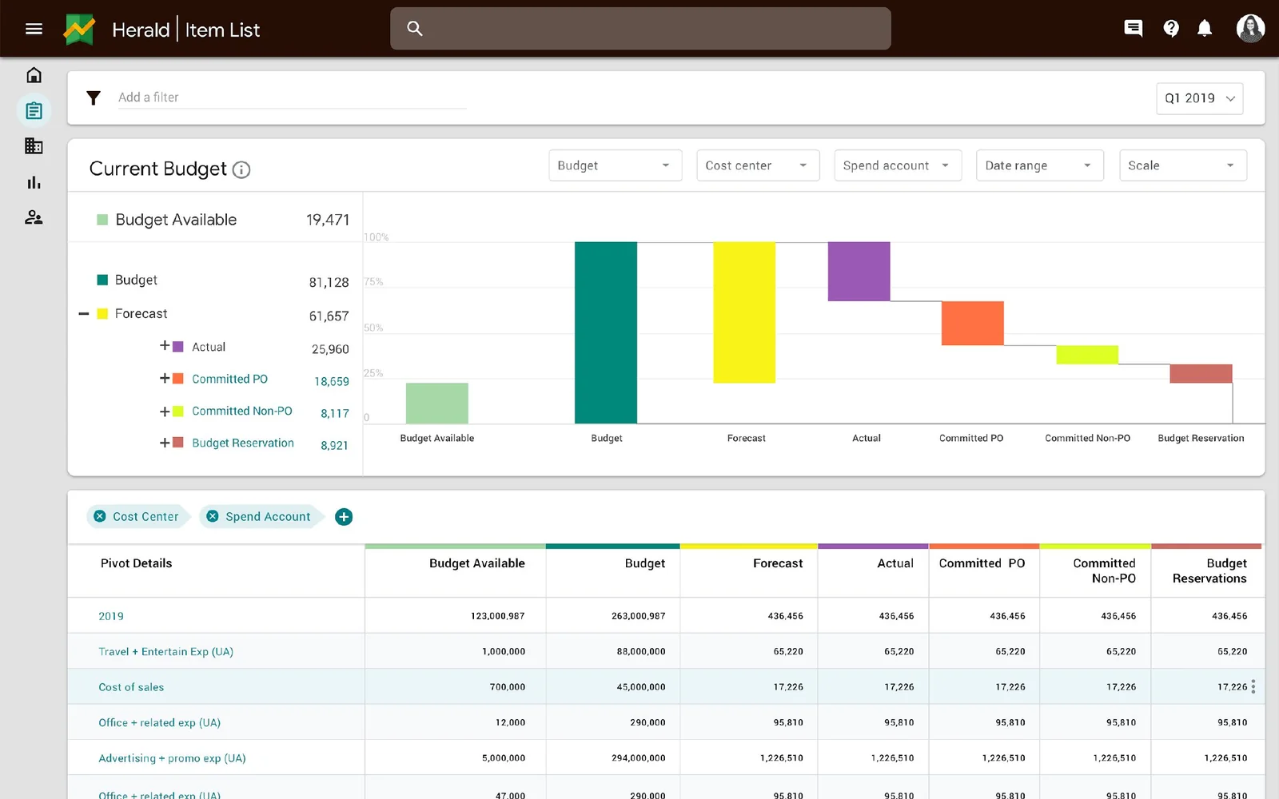Add a new pivot with plus button
The height and width of the screenshot is (799, 1279).
[344, 517]
